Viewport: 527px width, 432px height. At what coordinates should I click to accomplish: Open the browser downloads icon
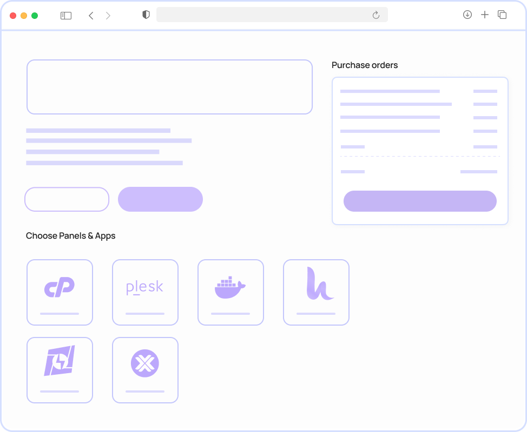click(467, 15)
